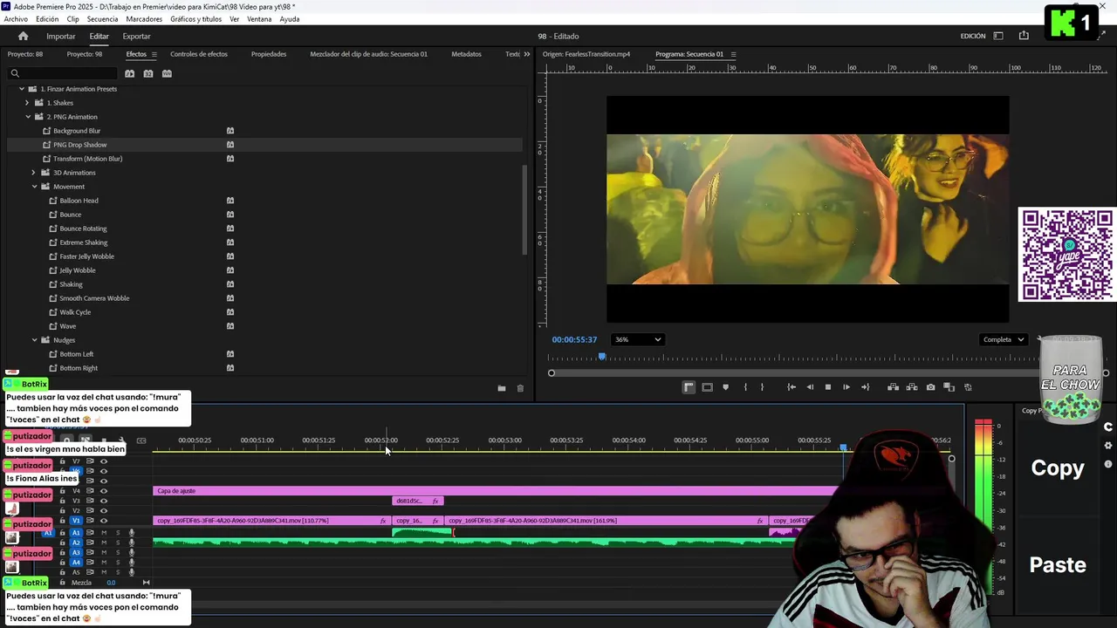Image resolution: width=1117 pixels, height=628 pixels.
Task: Open the Efectos panel menu icon
Action: pyautogui.click(x=154, y=54)
